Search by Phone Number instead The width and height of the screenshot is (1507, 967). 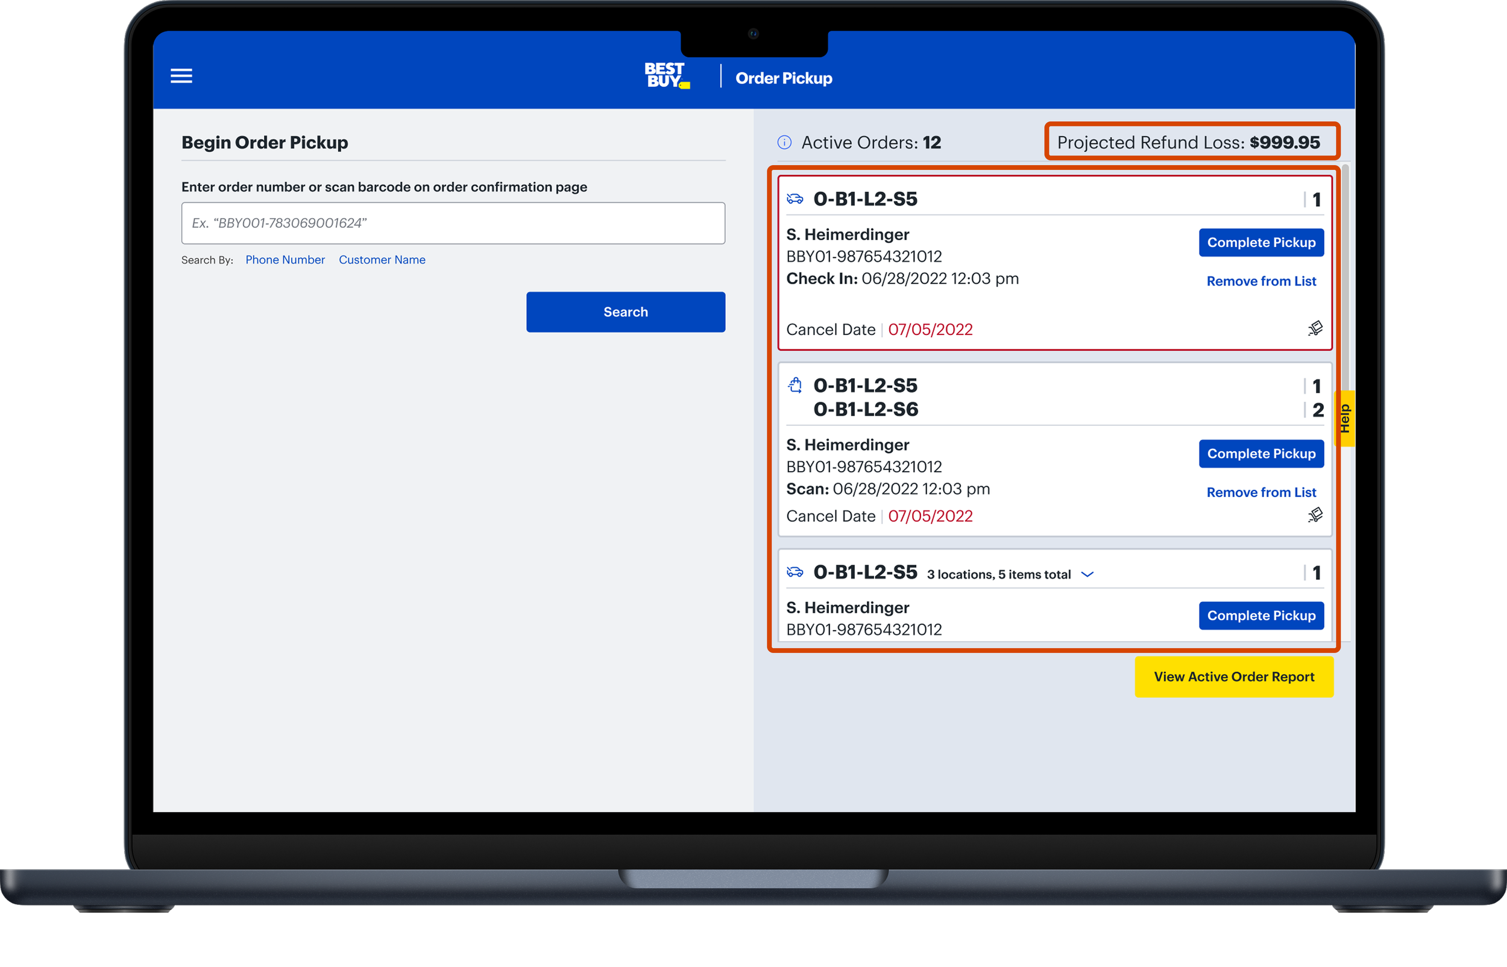285,260
